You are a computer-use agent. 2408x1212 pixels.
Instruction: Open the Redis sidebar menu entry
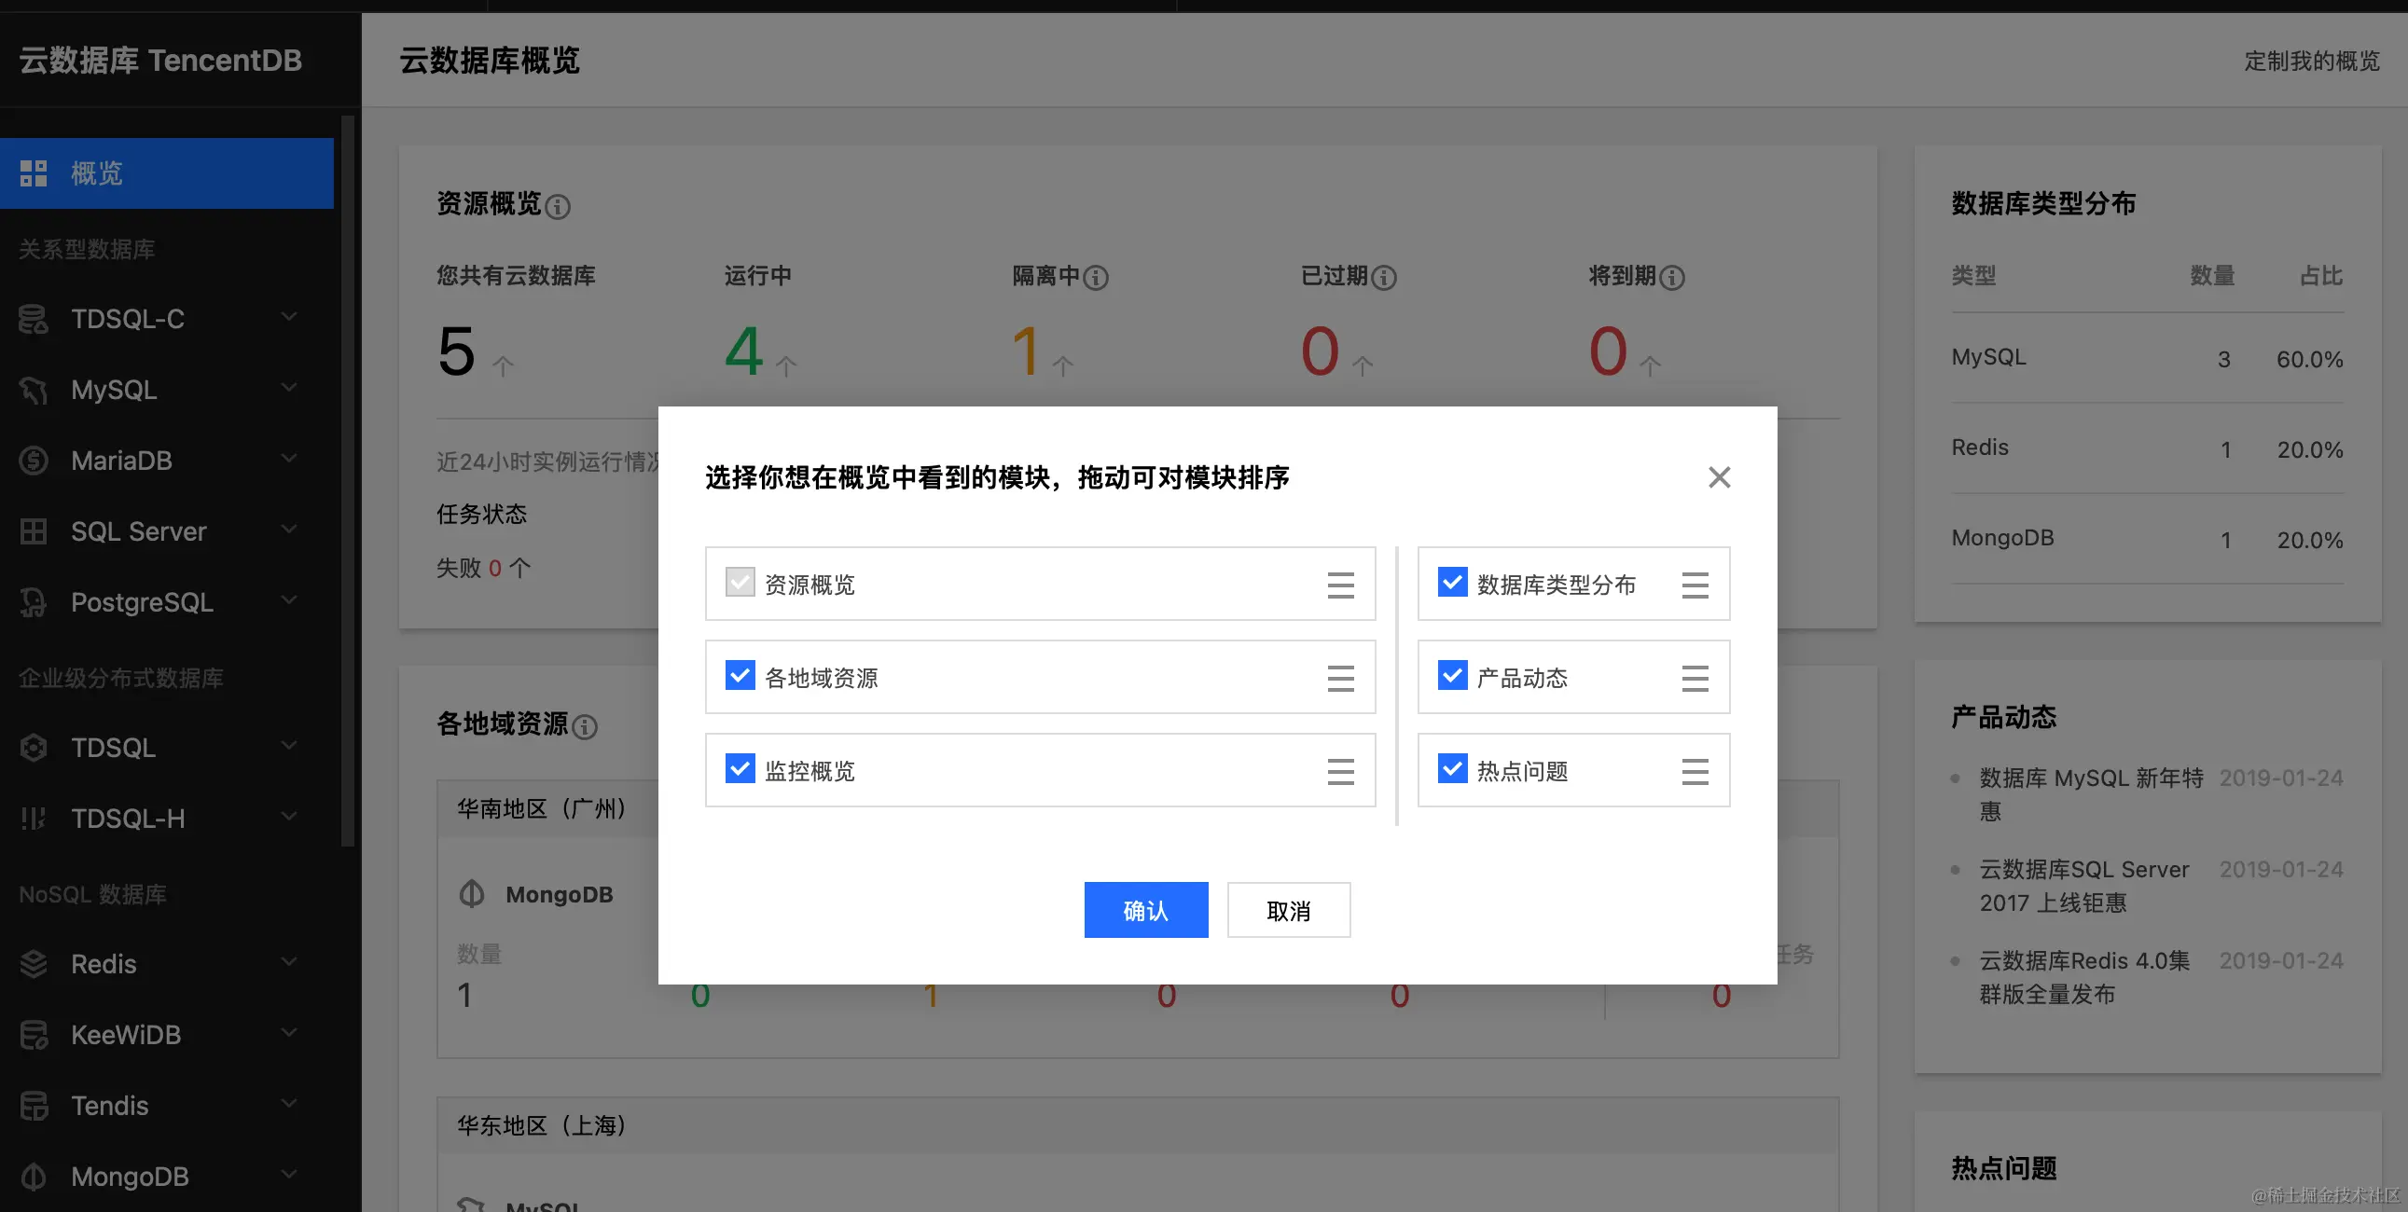point(166,963)
